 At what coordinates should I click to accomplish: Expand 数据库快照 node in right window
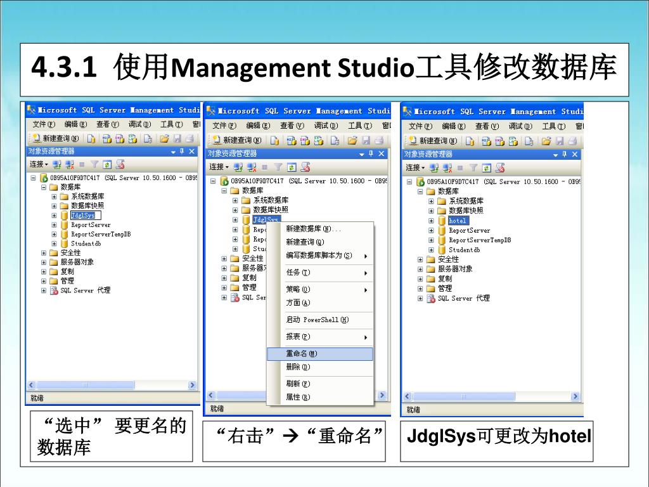431,211
